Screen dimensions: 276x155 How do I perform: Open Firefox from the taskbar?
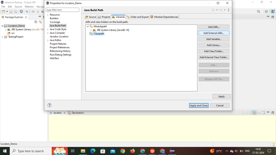[x=133, y=151]
